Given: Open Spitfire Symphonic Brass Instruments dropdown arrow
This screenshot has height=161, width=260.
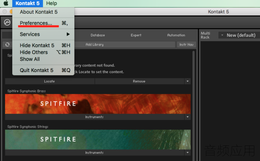Looking at the screenshot, I should click(x=188, y=117).
